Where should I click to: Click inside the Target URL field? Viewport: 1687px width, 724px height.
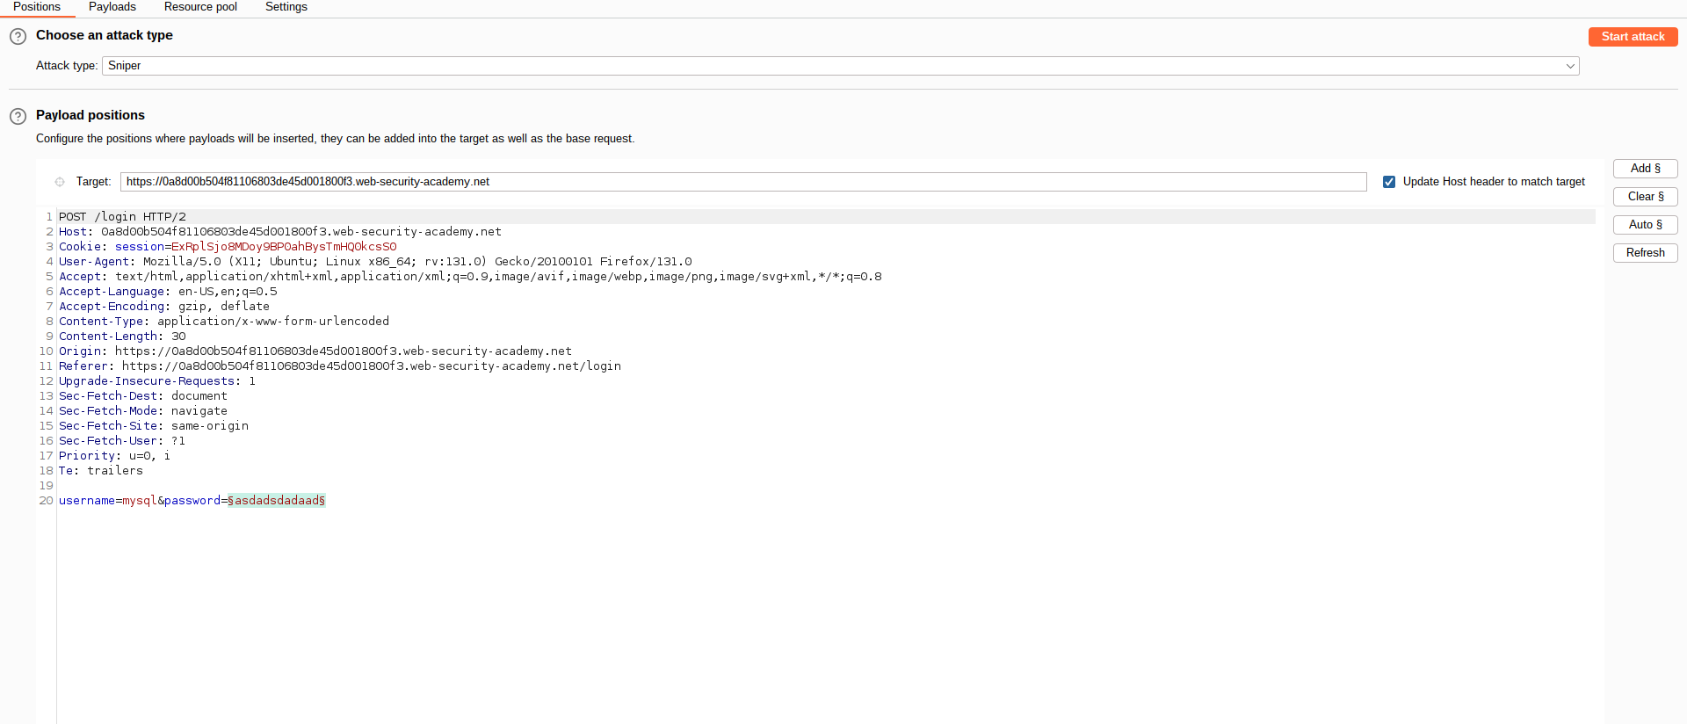[x=742, y=182]
